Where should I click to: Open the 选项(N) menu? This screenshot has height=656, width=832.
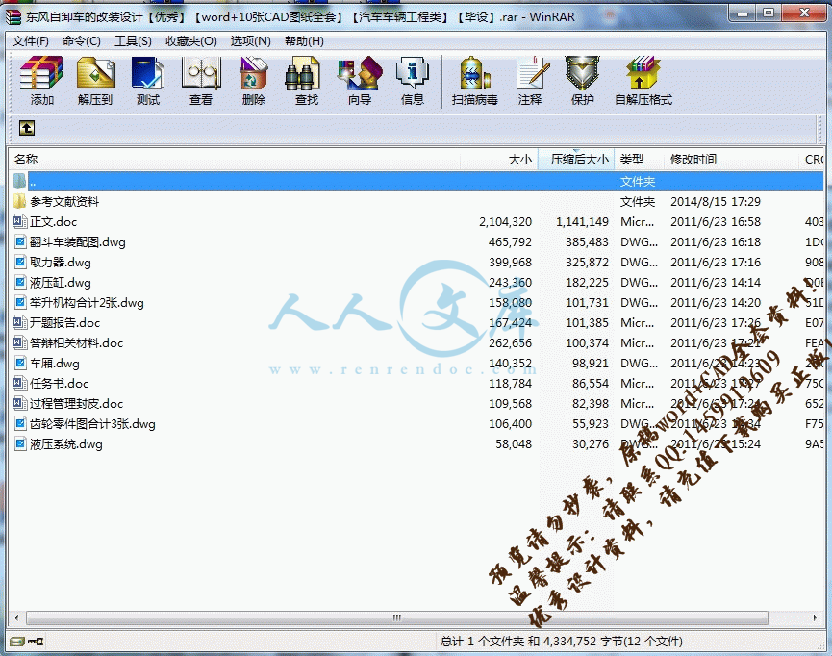pyautogui.click(x=250, y=41)
